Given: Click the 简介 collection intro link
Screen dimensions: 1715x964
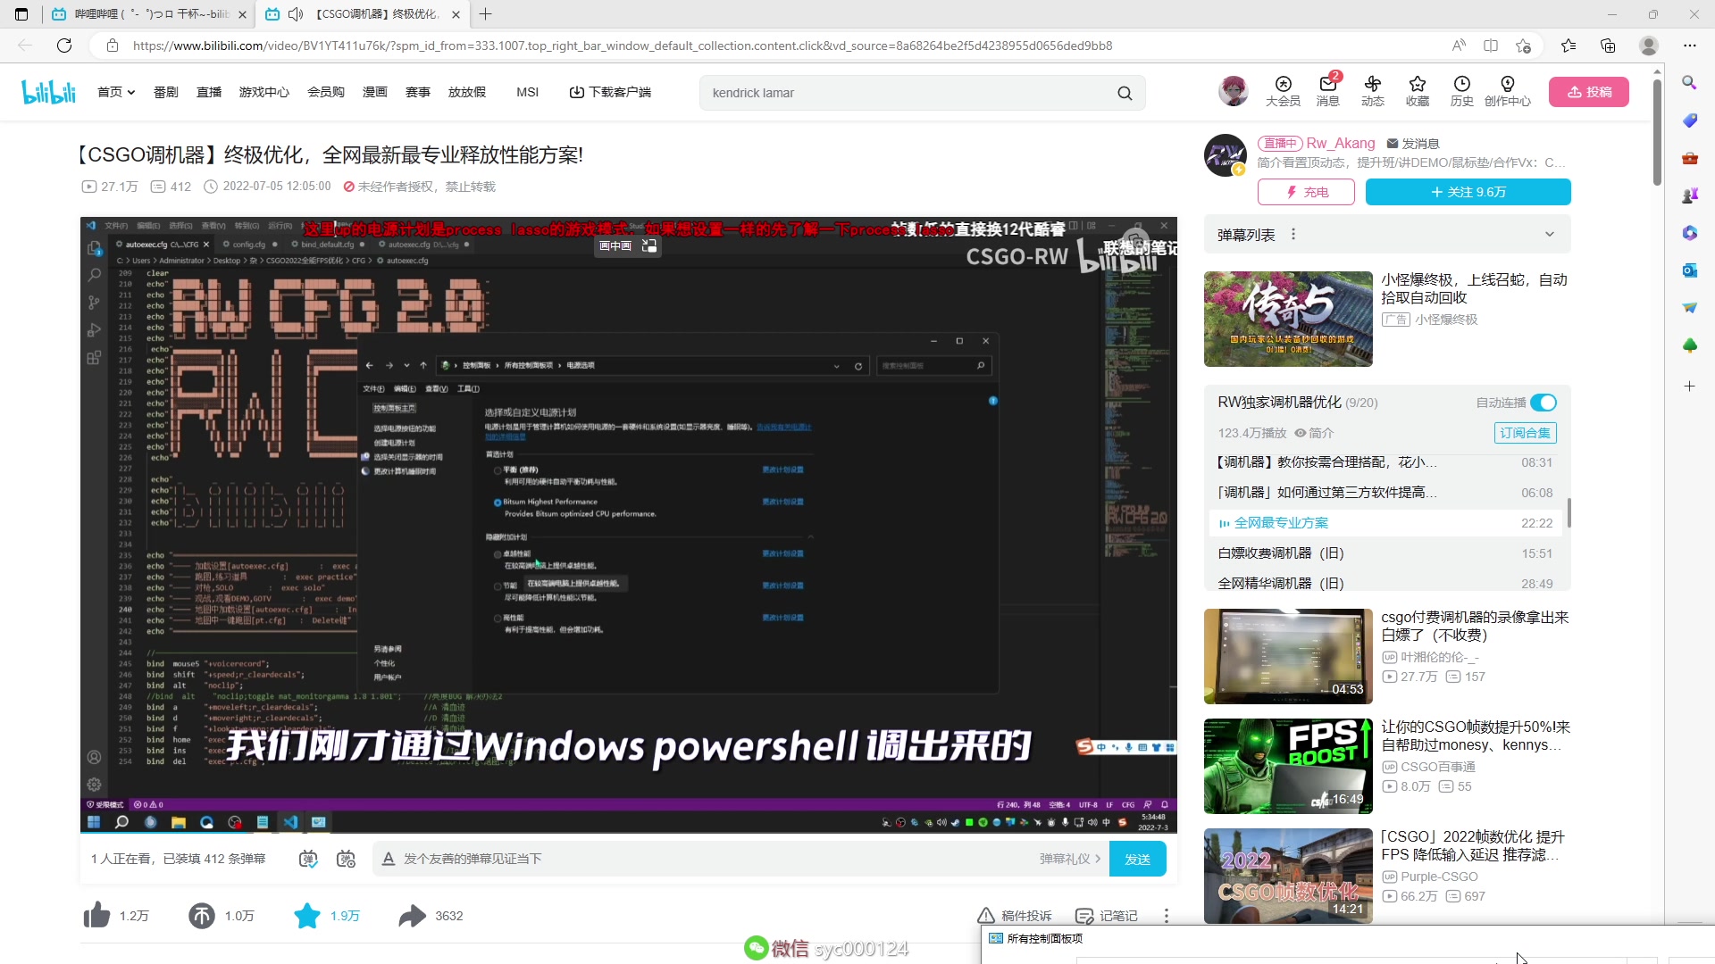Looking at the screenshot, I should click(1315, 433).
